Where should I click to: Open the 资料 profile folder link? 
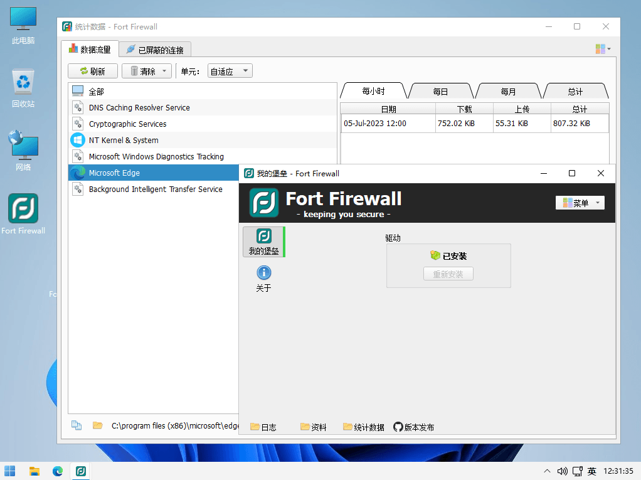[313, 427]
